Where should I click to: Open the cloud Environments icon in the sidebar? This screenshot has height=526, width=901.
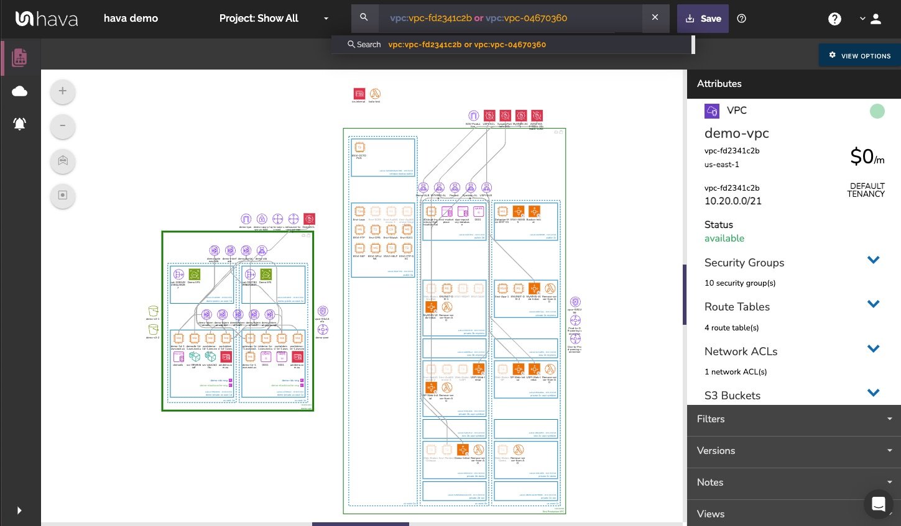click(x=19, y=91)
